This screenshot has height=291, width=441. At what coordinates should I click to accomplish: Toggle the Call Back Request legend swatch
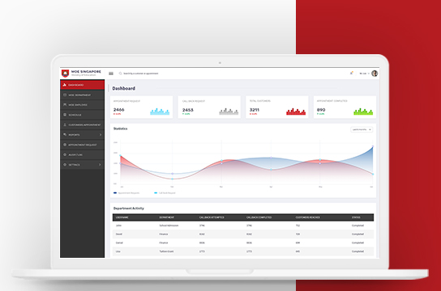pos(156,193)
